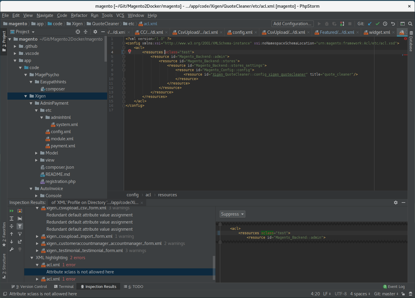
Task: Click the Search Everywhere magnifier
Action: tap(410, 24)
